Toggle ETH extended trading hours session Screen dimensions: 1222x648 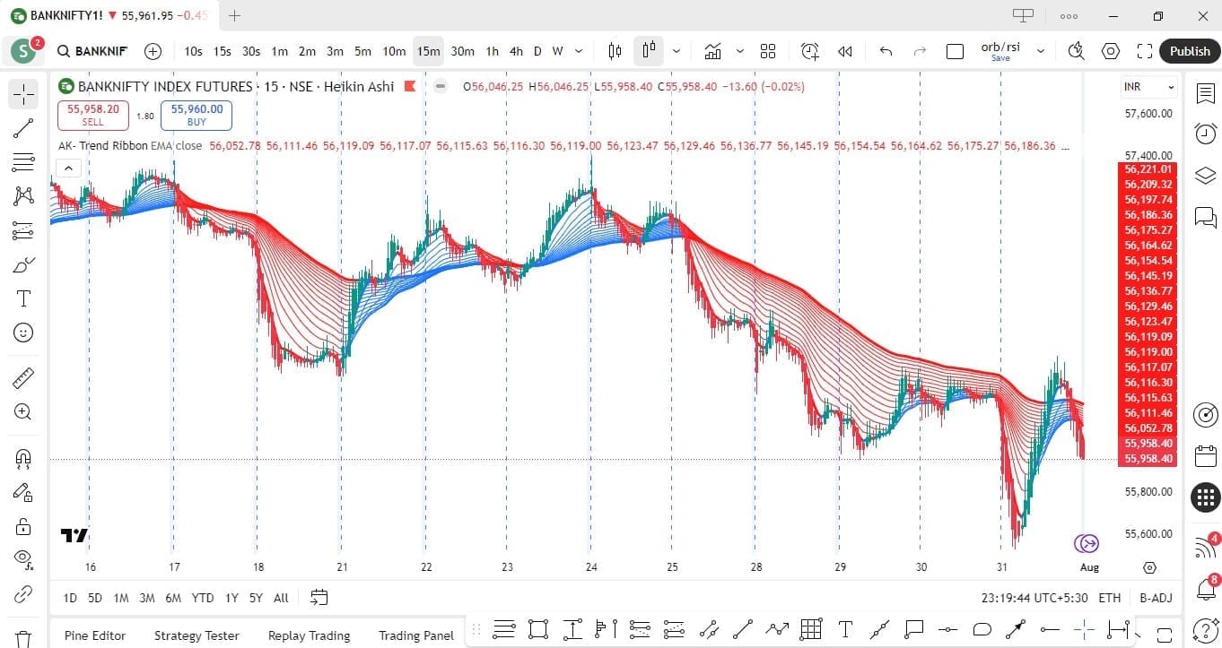pyautogui.click(x=1109, y=598)
